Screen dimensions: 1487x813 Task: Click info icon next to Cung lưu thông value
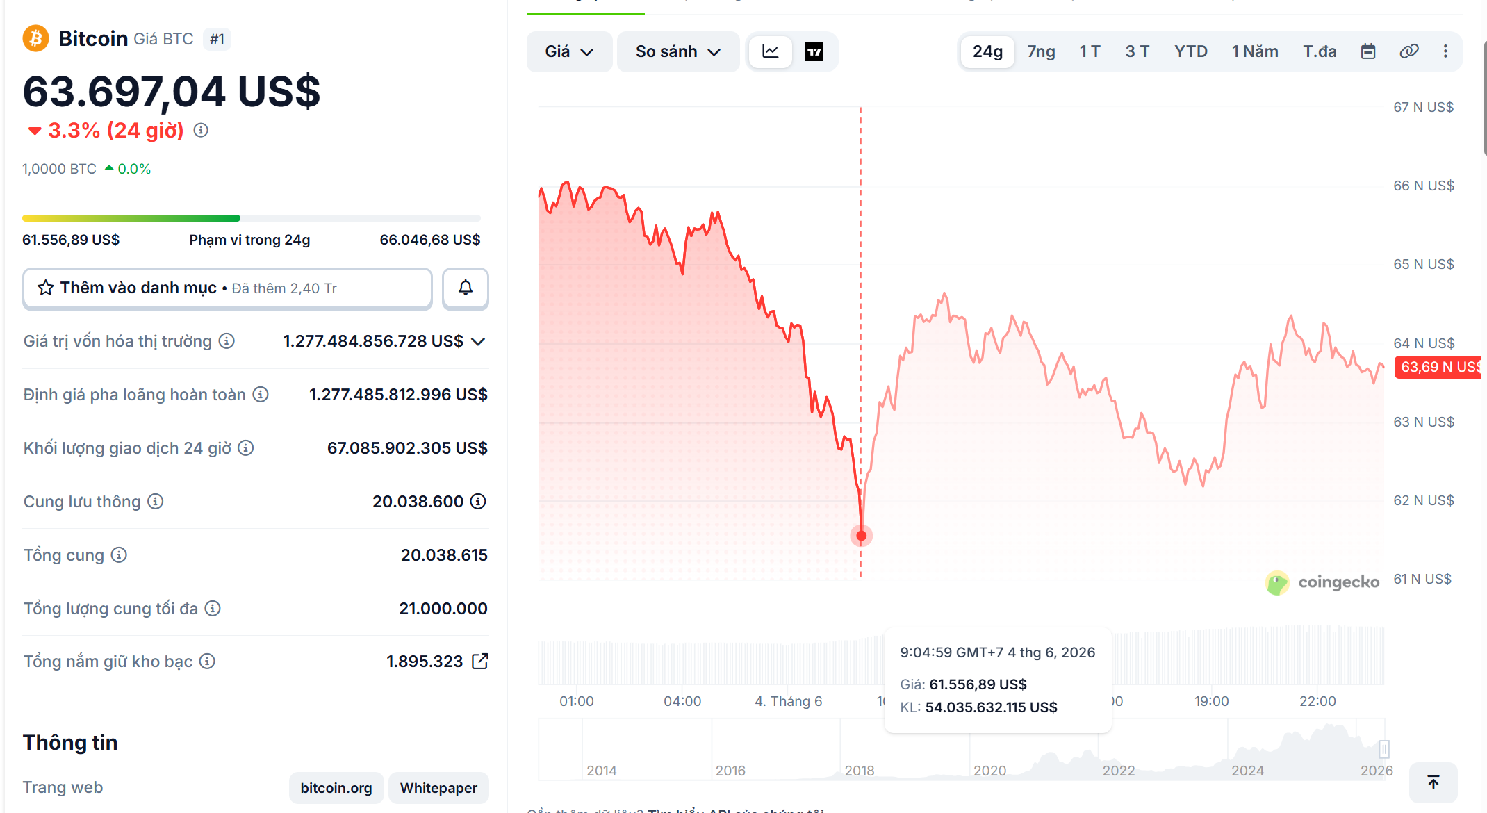pyautogui.click(x=478, y=501)
